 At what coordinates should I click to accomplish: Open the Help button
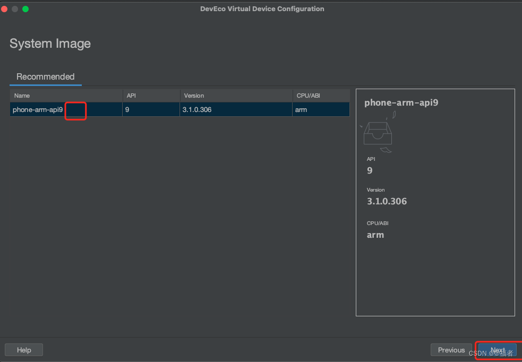(24, 350)
